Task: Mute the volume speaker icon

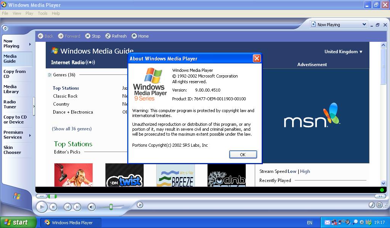Action: tap(92, 207)
